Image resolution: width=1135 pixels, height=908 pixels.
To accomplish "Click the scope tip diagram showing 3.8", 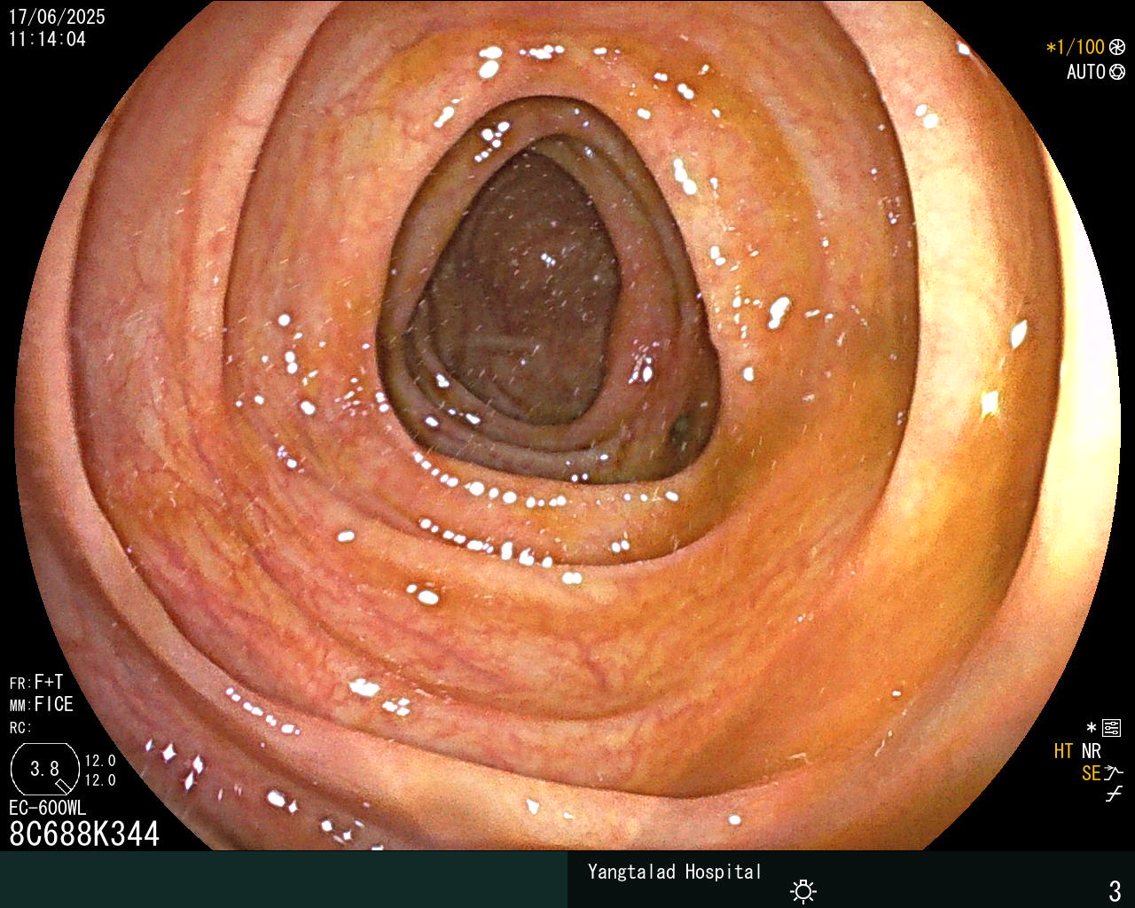I will click(44, 769).
